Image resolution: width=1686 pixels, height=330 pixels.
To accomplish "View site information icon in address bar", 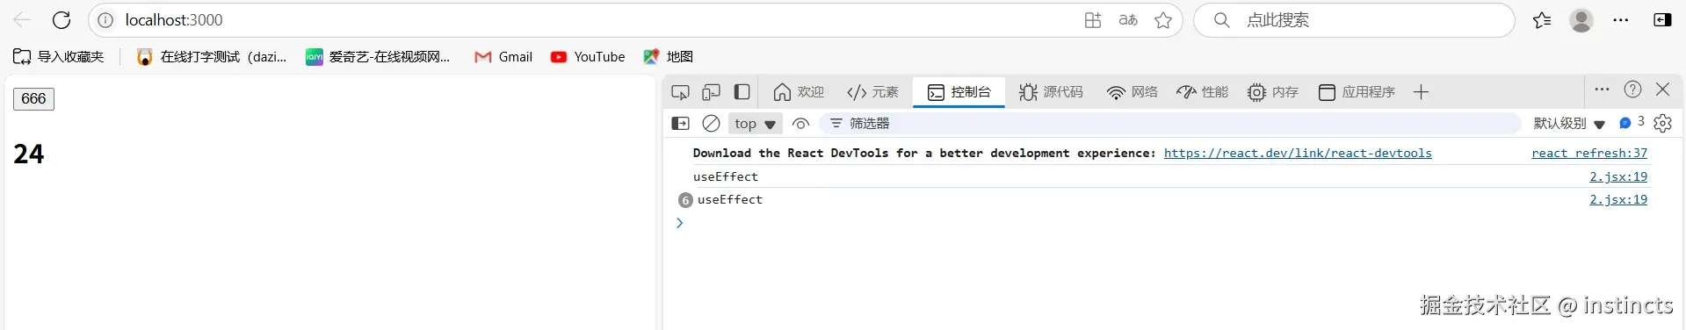I will coord(105,20).
